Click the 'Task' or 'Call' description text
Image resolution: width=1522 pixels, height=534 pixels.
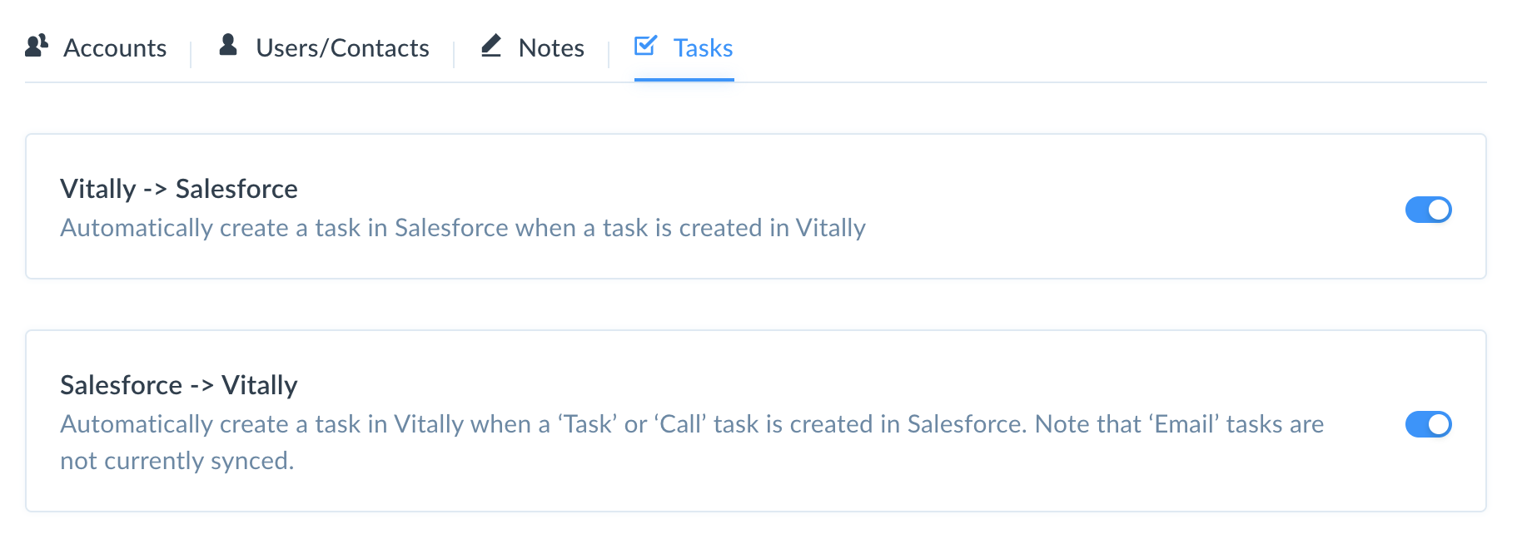click(x=692, y=424)
